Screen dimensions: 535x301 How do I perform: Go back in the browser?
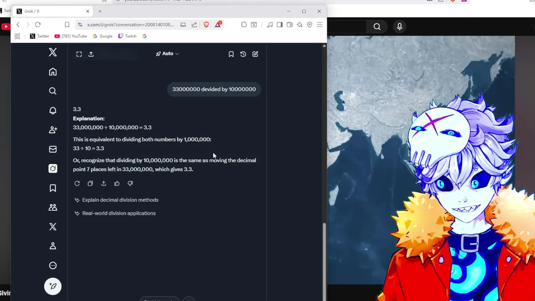[x=18, y=25]
